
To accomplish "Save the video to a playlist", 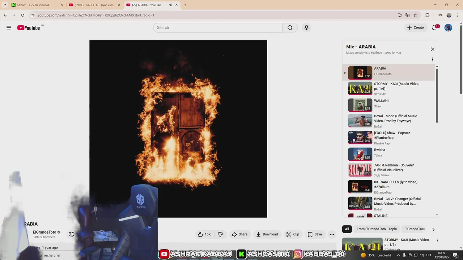I will point(315,234).
